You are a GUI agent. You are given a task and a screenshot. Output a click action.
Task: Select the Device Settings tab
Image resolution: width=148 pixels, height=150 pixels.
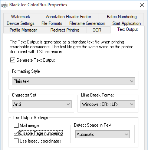pyautogui.click(x=20, y=23)
